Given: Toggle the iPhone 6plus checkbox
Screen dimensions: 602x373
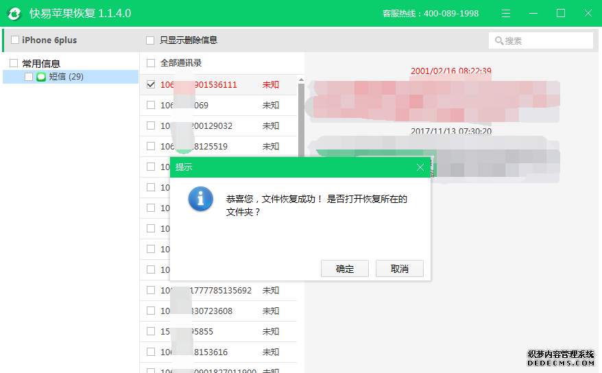Looking at the screenshot, I should pyautogui.click(x=15, y=40).
